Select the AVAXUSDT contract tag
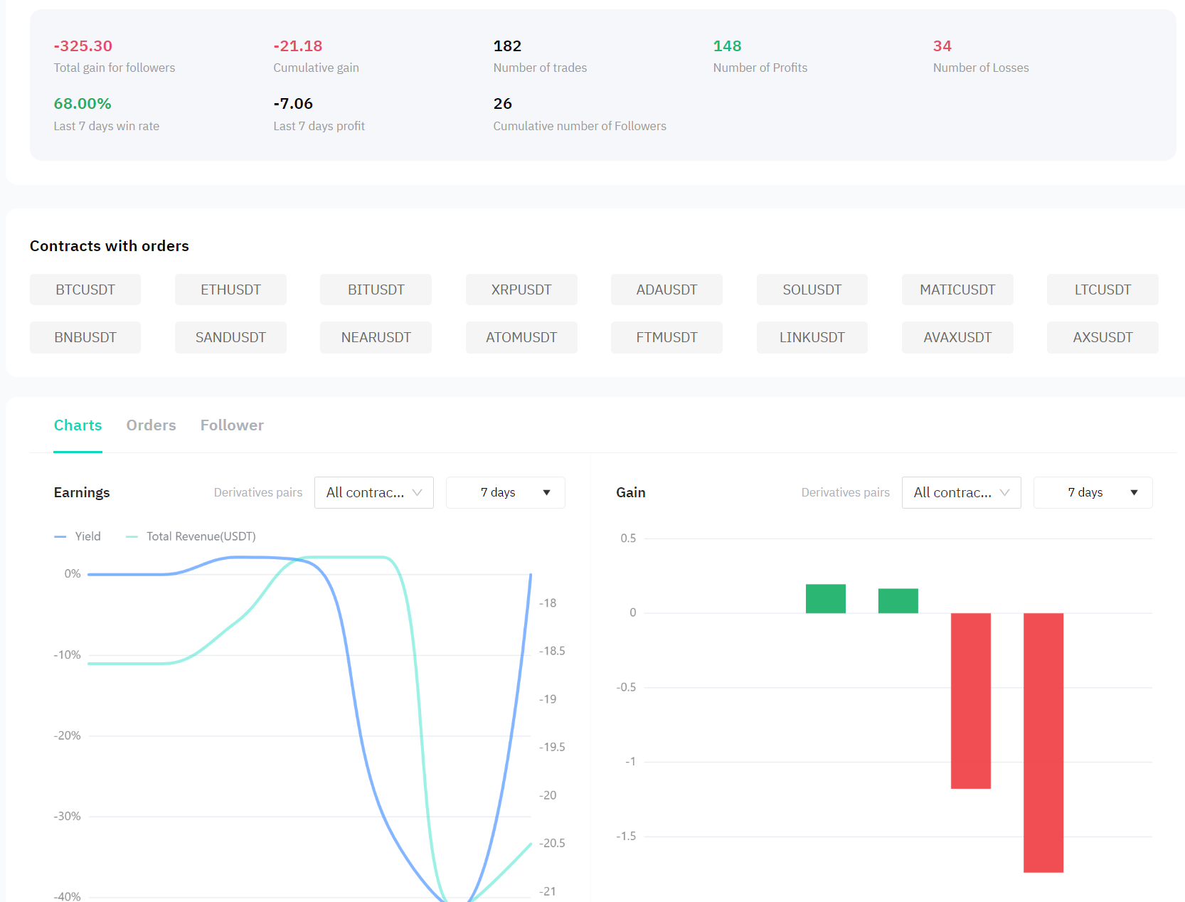Viewport: 1185px width, 902px height. (957, 337)
